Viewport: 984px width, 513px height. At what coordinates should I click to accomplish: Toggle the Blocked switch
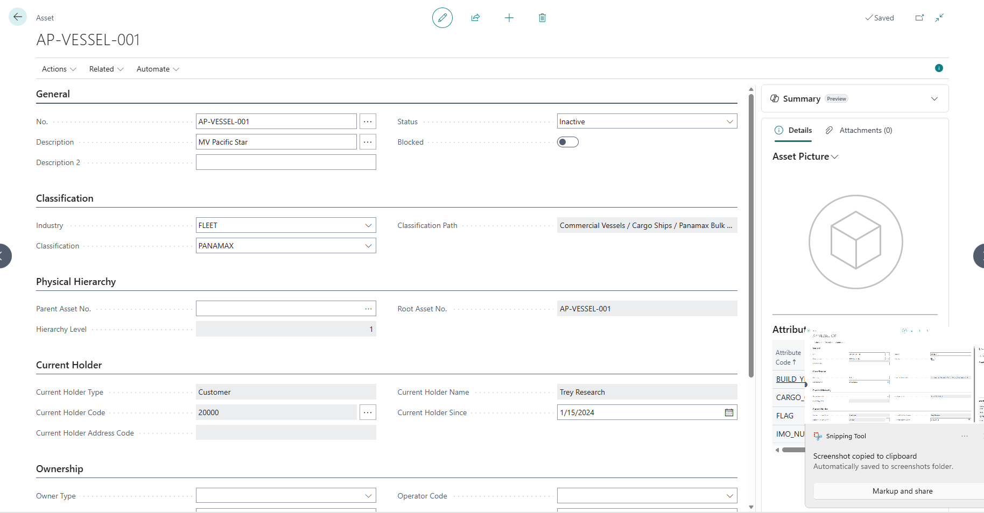pyautogui.click(x=567, y=142)
